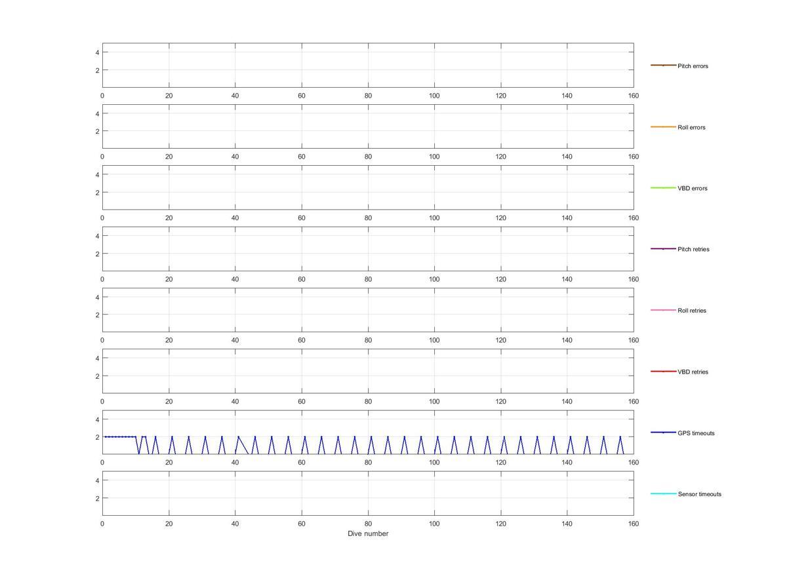This screenshot has height=580, width=787.
Task: Click the GPS timeouts peak at dive 41
Action: pyautogui.click(x=238, y=437)
